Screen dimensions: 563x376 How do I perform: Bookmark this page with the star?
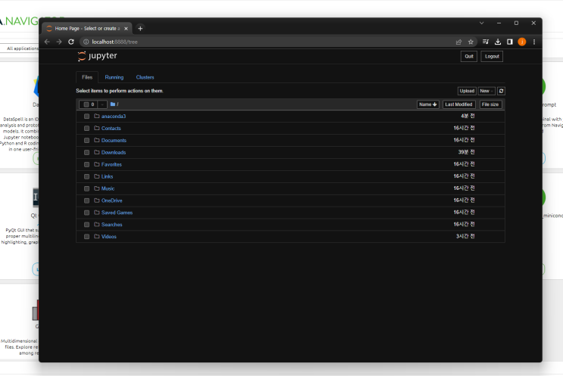tap(471, 42)
